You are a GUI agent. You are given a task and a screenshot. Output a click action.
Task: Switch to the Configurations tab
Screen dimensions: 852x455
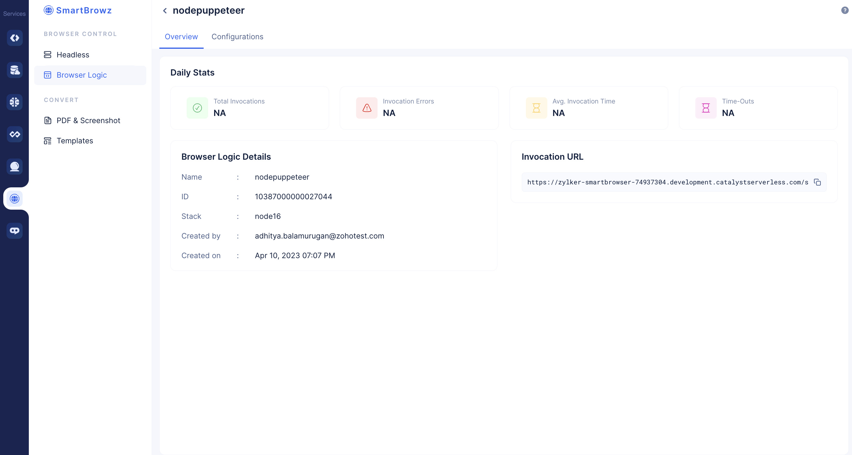coord(237,37)
